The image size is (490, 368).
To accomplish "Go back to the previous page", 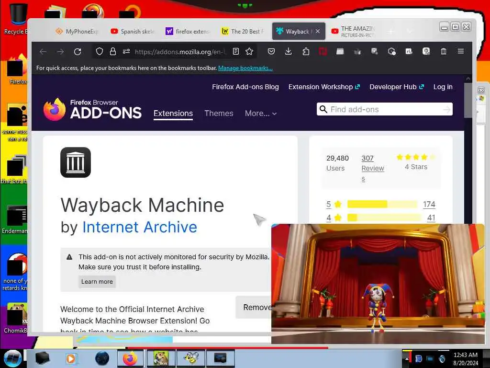I will tap(43, 52).
